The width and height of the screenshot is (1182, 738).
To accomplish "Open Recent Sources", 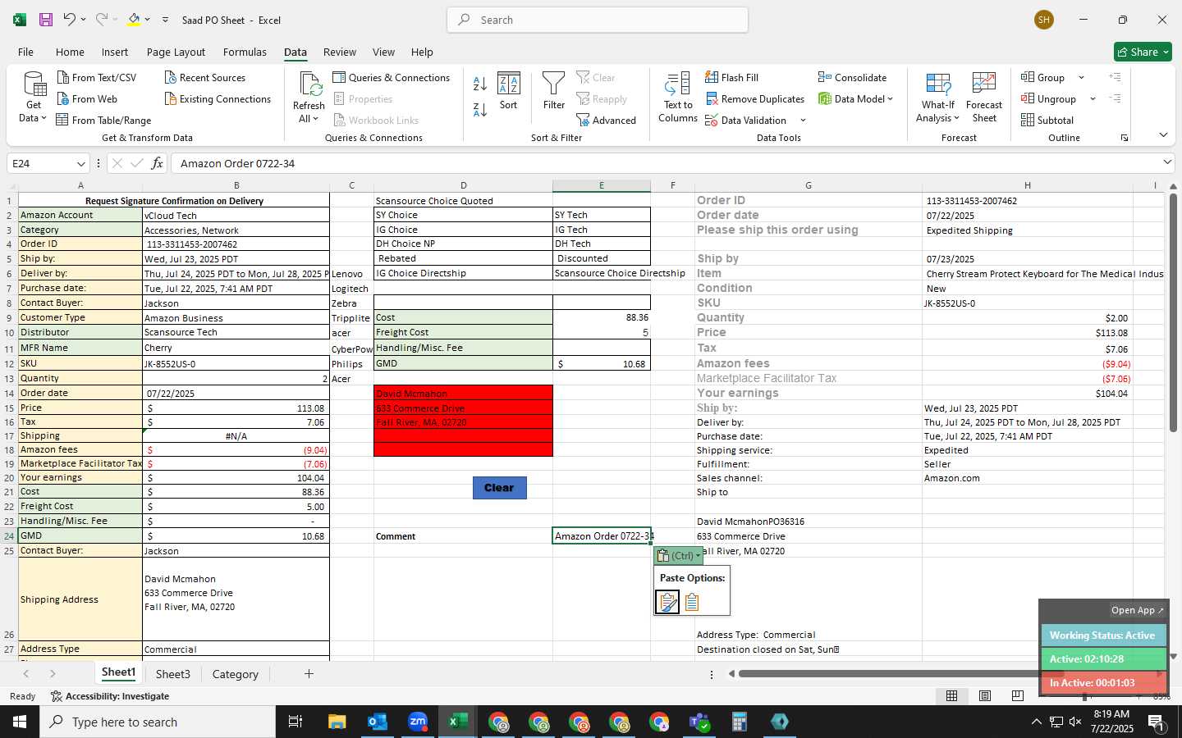I will coord(204,77).
